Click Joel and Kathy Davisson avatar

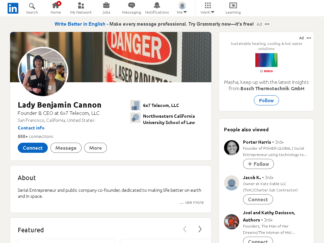pyautogui.click(x=232, y=222)
